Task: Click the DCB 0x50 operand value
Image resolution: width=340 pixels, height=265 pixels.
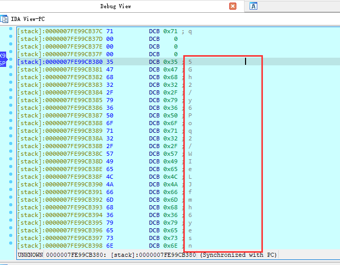Action: click(171, 115)
